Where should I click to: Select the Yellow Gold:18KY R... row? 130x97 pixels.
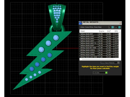coord(99,43)
